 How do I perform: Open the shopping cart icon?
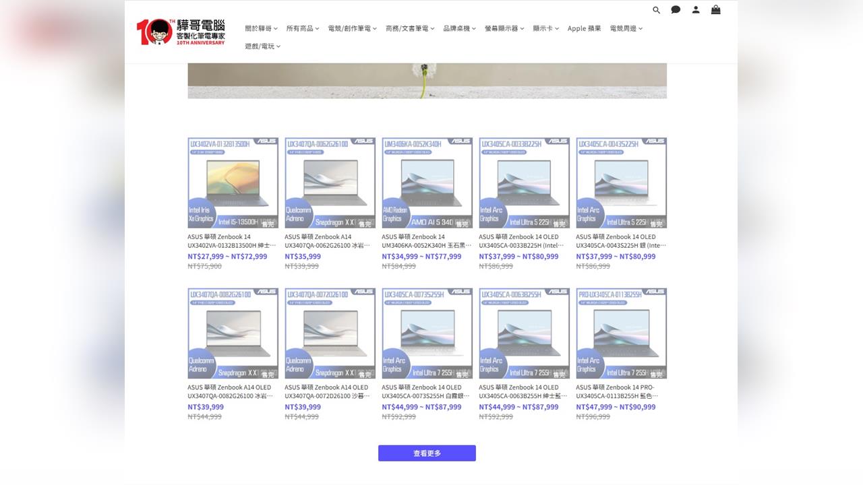click(715, 10)
